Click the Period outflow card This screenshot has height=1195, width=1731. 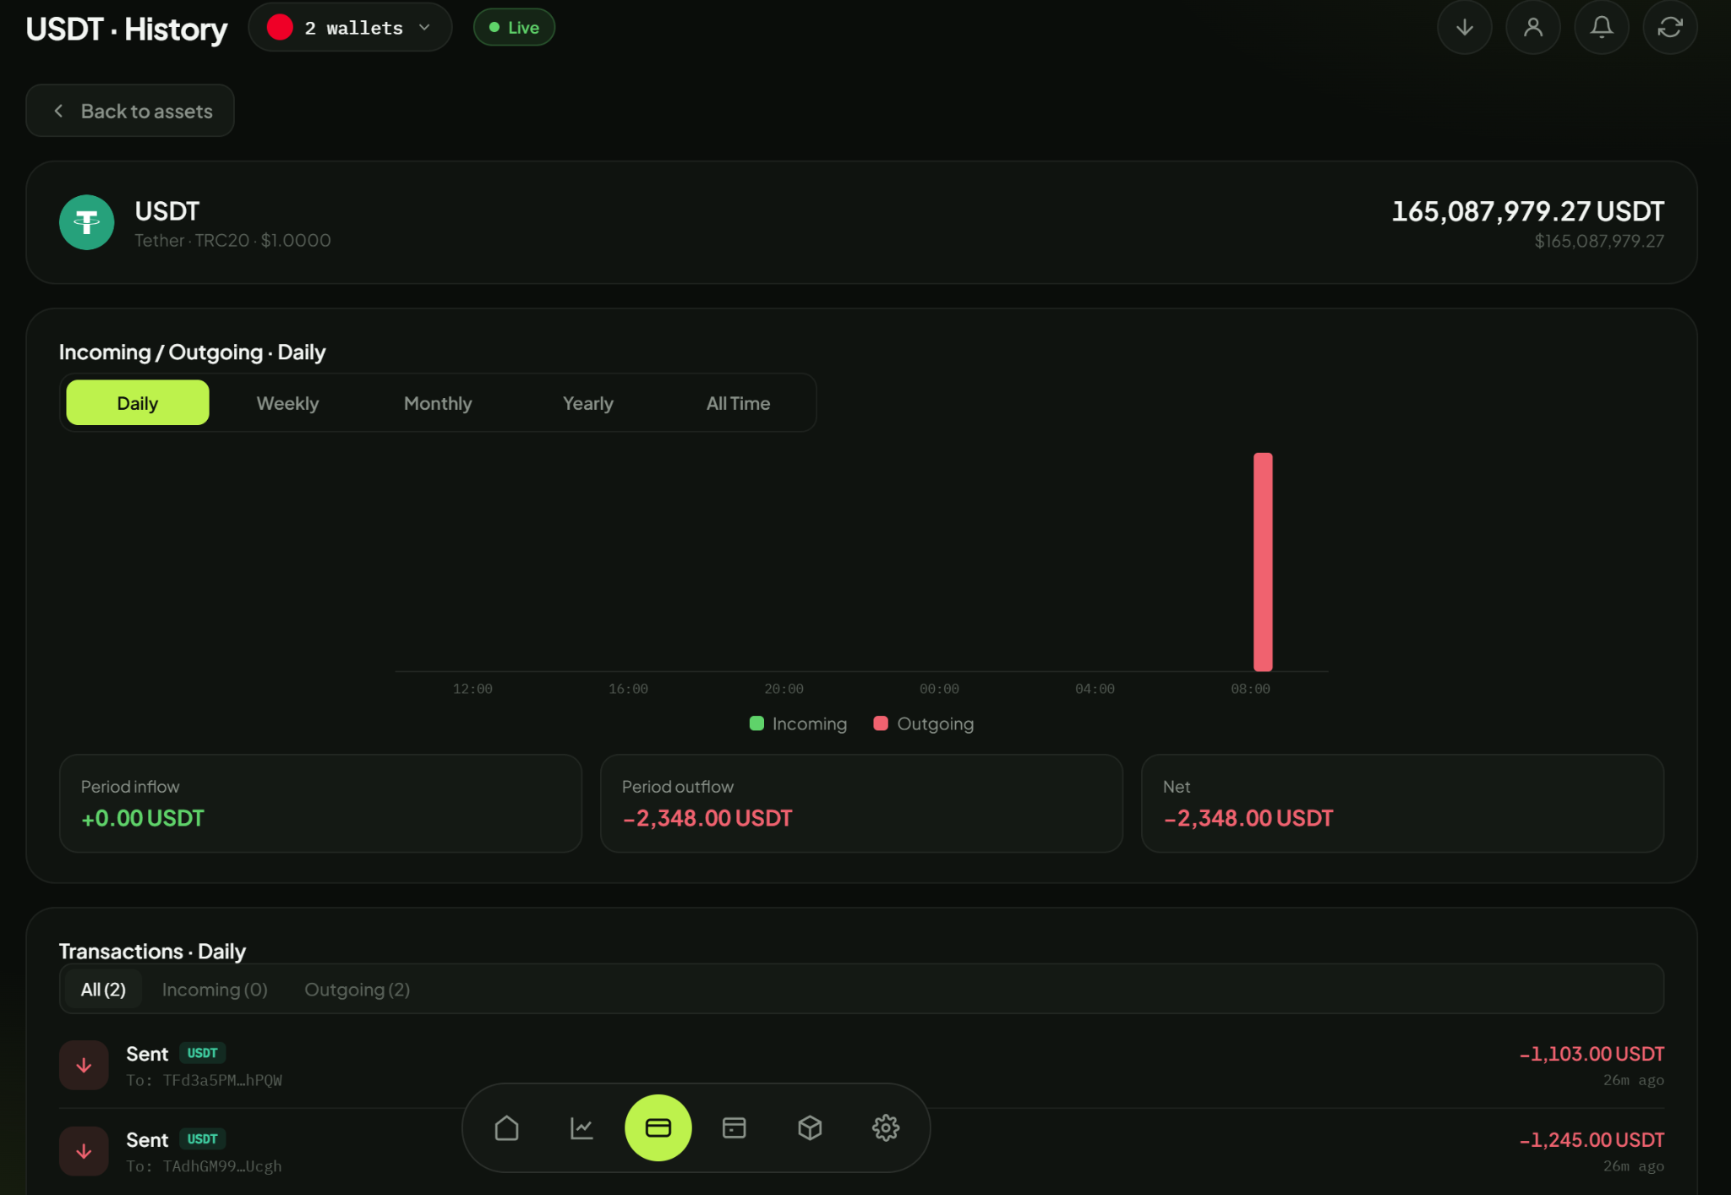coord(861,803)
